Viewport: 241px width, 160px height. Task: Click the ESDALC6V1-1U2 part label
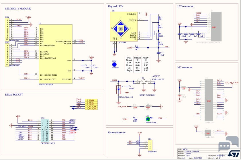(x=126, y=97)
